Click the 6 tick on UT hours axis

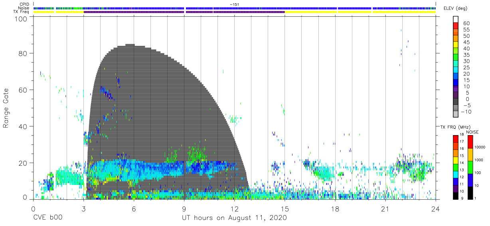tap(134, 209)
